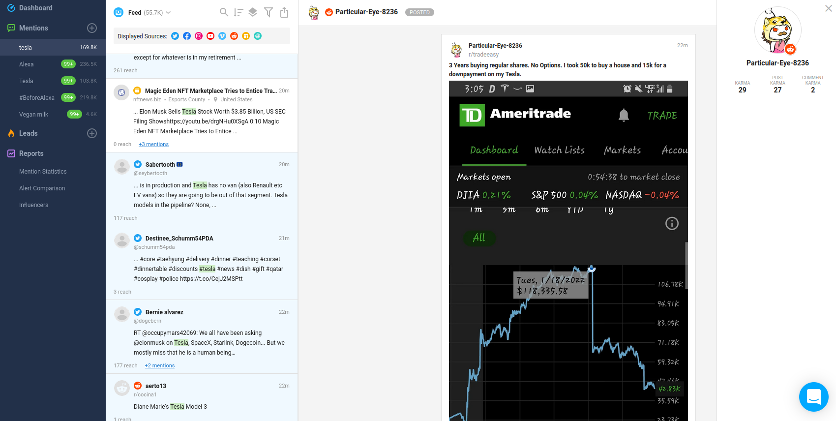Select the #BeforeAlexa alert
836x421 pixels.
tap(53, 98)
